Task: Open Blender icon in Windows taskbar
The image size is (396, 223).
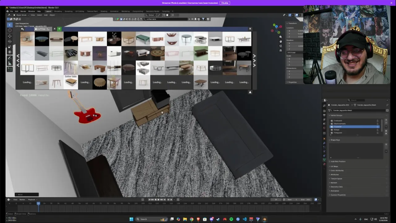Action: tap(265, 219)
